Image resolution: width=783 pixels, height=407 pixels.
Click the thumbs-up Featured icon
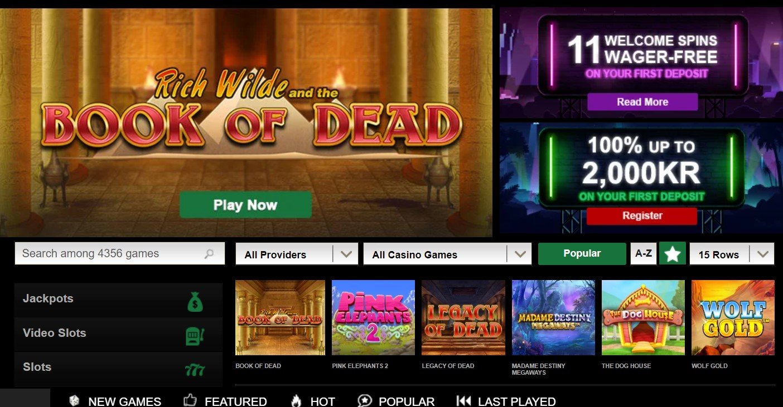point(190,401)
